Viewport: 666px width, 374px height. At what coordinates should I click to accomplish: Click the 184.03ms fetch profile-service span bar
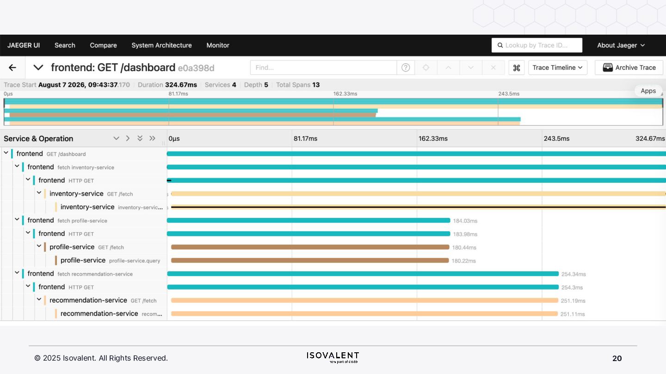click(x=308, y=220)
